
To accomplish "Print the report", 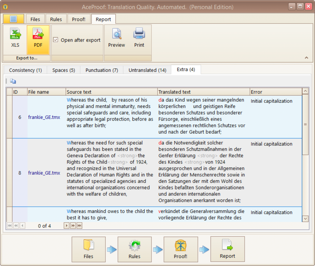I will coord(139,38).
